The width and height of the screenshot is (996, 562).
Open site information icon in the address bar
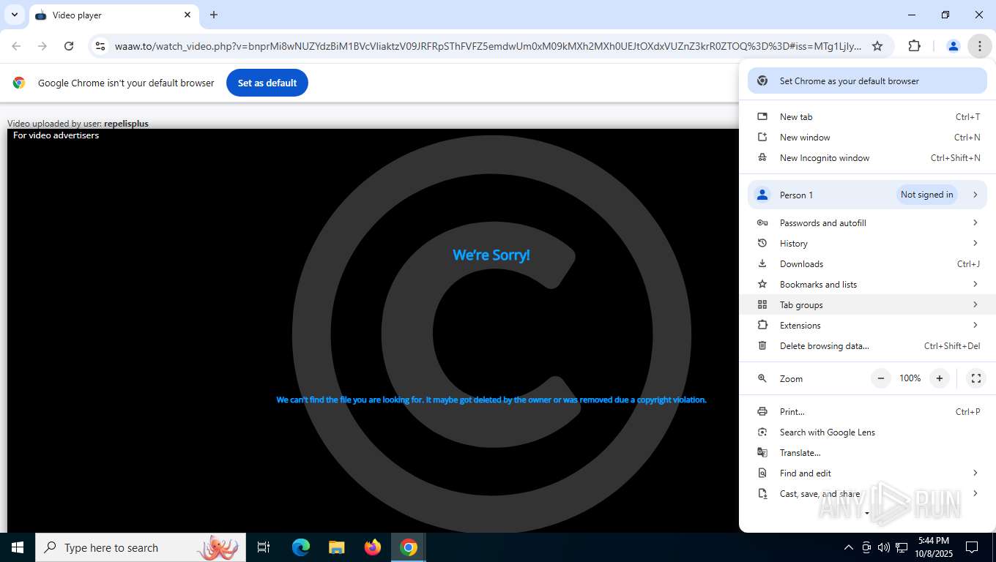(100, 46)
